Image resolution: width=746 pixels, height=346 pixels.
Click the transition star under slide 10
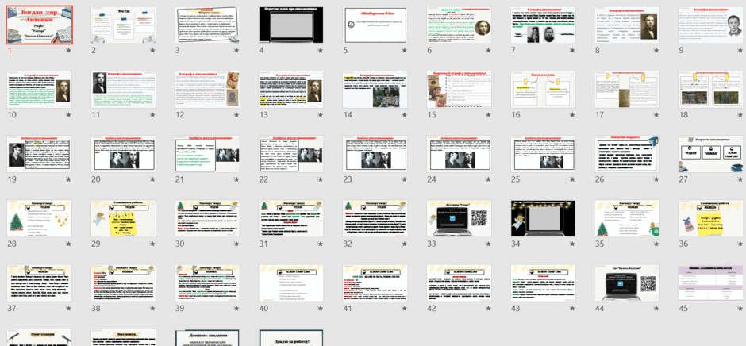[68, 115]
